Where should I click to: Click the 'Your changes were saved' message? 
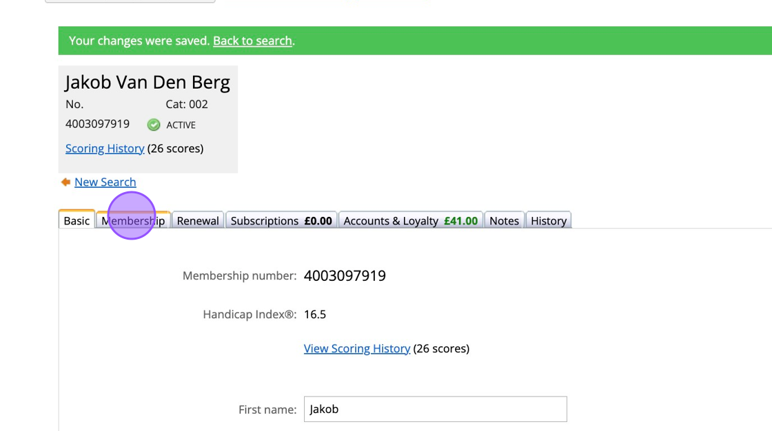click(139, 41)
